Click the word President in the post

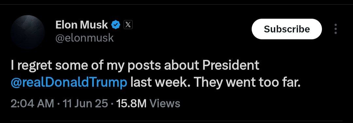231,65
